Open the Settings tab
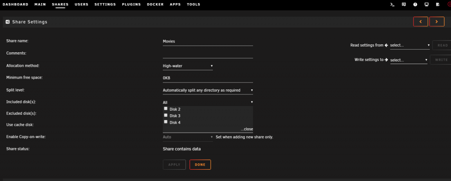The width and height of the screenshot is (451, 181). tap(105, 5)
